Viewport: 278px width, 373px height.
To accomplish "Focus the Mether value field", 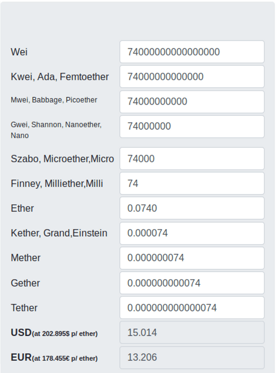I will [192, 258].
